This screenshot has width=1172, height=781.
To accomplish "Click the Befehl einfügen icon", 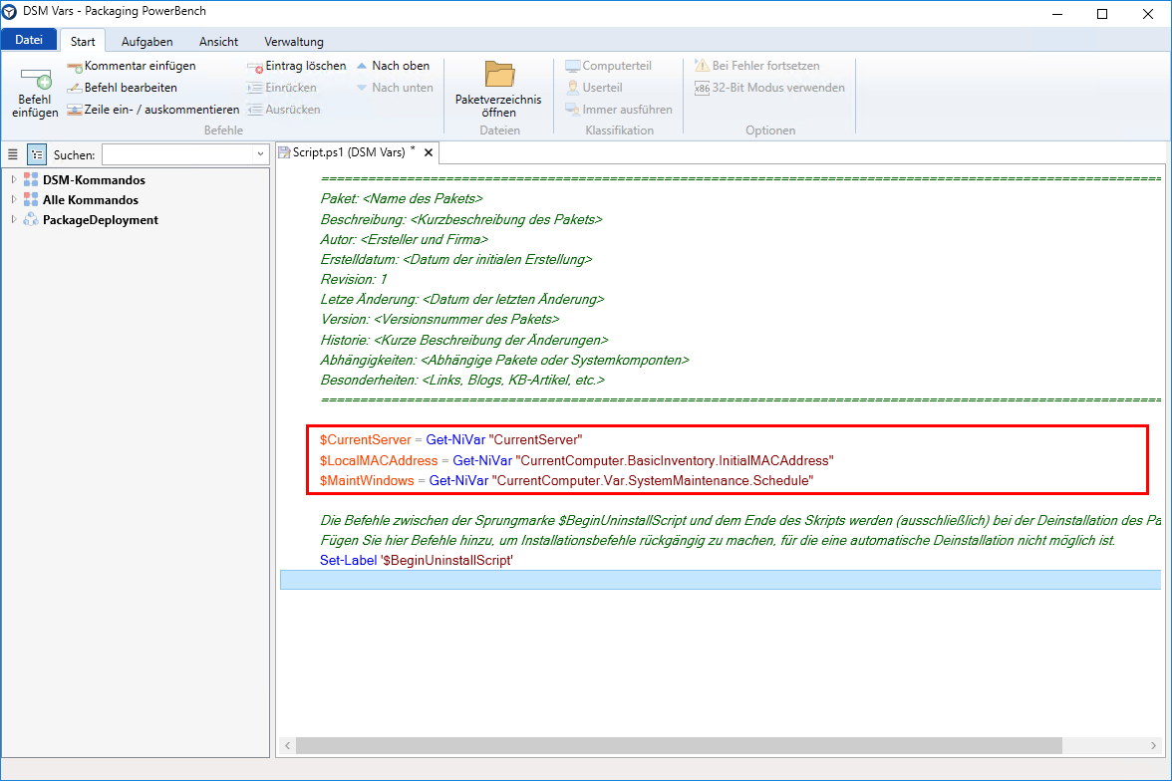I will [35, 80].
